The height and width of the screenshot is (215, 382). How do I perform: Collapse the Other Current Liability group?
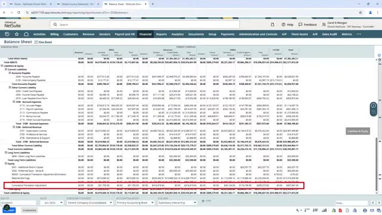point(10,88)
